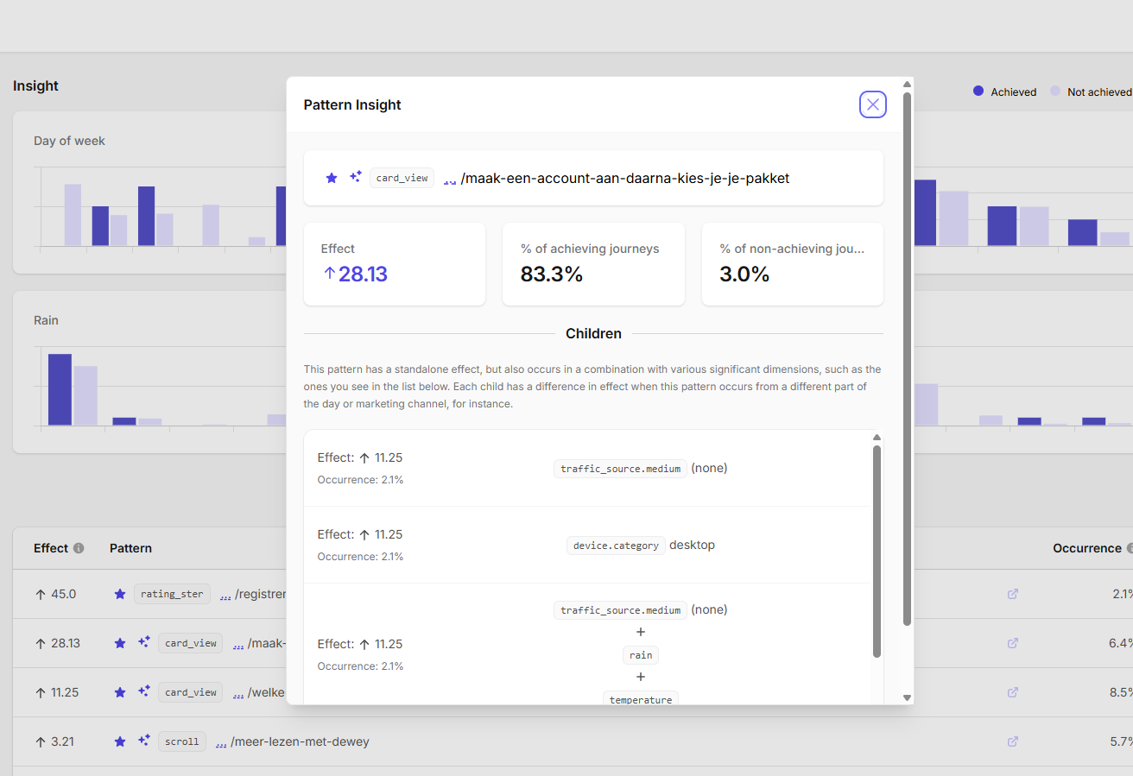The image size is (1133, 776).
Task: Toggle the Not achieved legend item
Action: 1091,91
